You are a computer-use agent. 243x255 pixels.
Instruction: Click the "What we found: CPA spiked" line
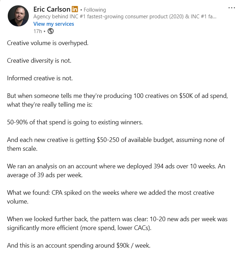[x=110, y=193]
